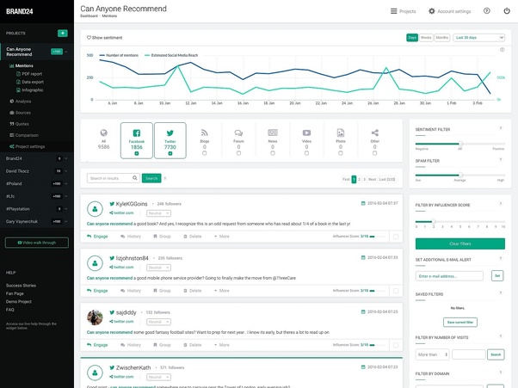518x388 pixels.
Task: Select the Forum source icon
Action: click(x=238, y=132)
